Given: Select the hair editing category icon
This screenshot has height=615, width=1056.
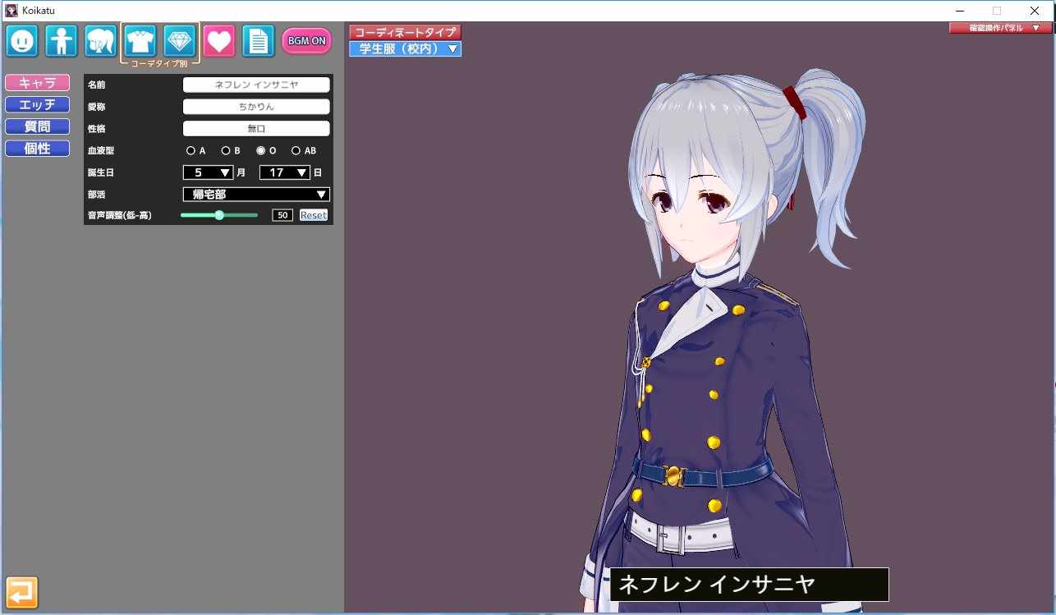Looking at the screenshot, I should (x=101, y=40).
